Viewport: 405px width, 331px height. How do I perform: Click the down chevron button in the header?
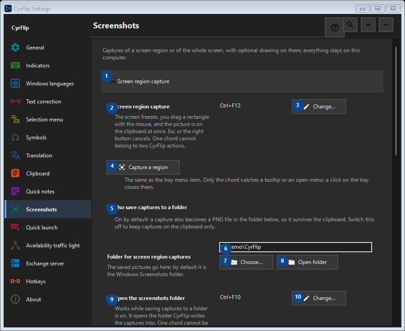coord(368,25)
